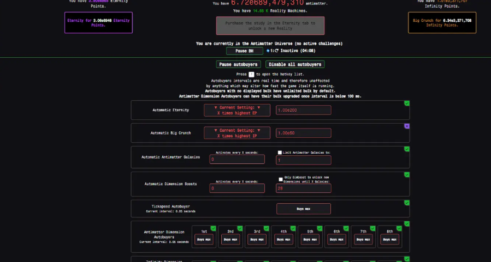Click the hotkey list question mark key icon
Image resolution: width=491 pixels, height=262 pixels.
tap(251, 74)
